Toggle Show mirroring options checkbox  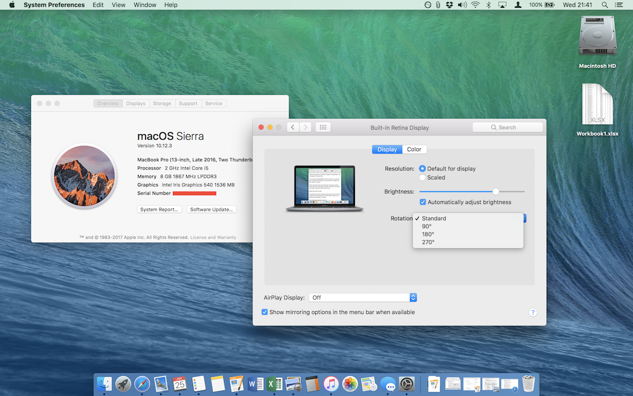pyautogui.click(x=264, y=312)
